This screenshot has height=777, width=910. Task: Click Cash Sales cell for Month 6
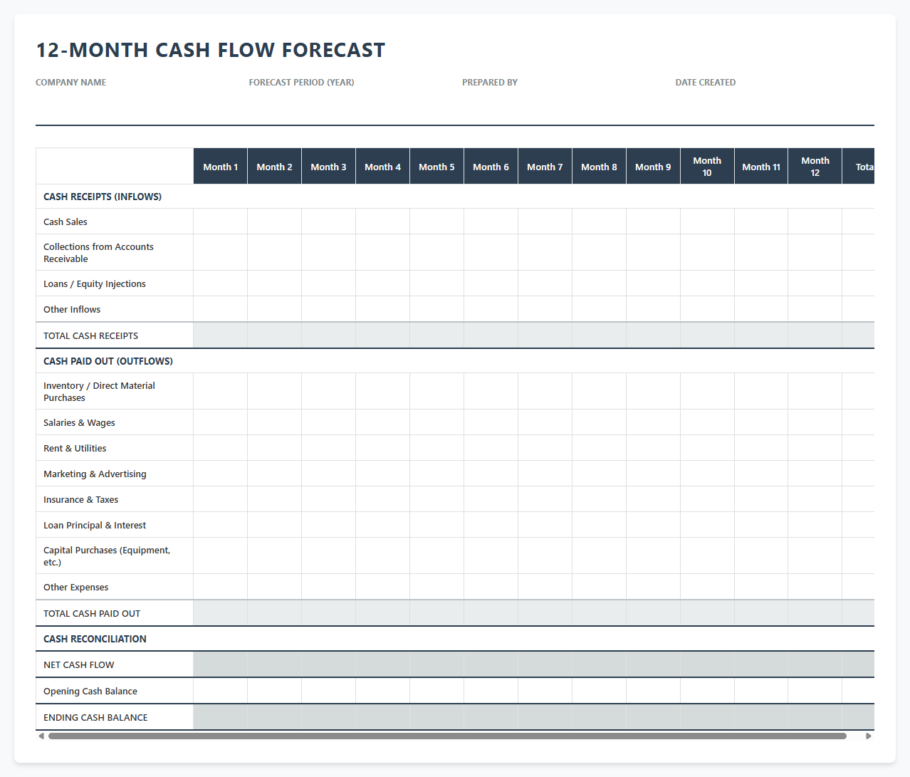pos(491,221)
